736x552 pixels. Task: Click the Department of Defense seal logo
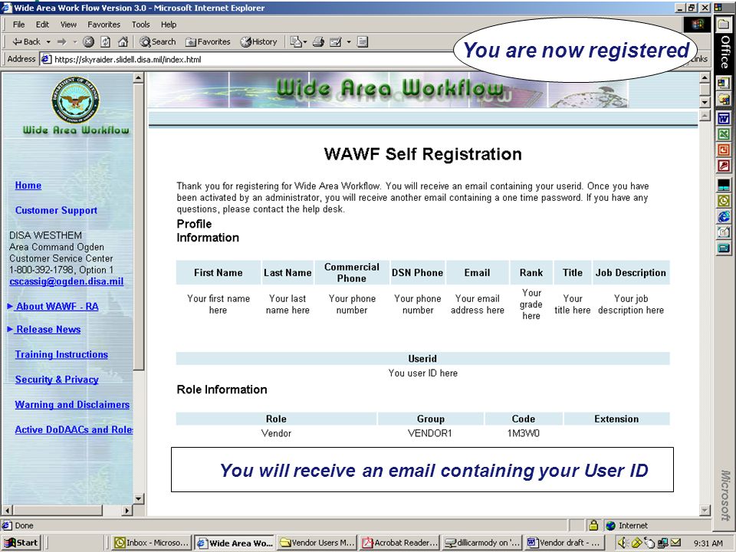[x=76, y=100]
